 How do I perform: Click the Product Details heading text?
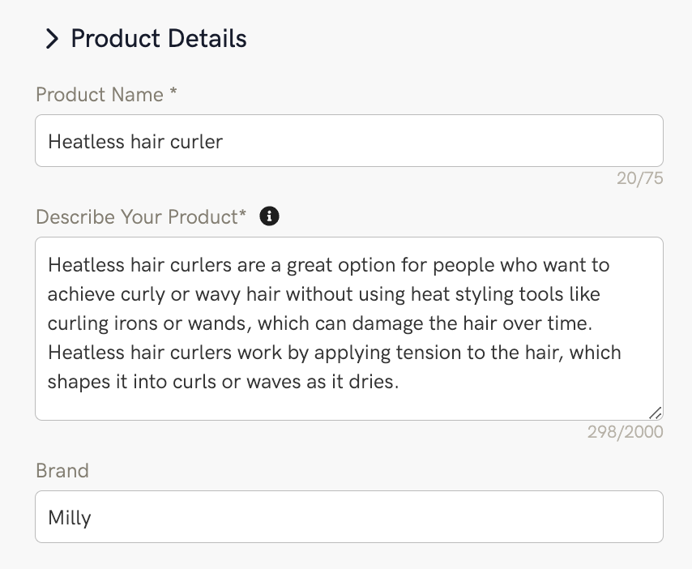(x=159, y=38)
